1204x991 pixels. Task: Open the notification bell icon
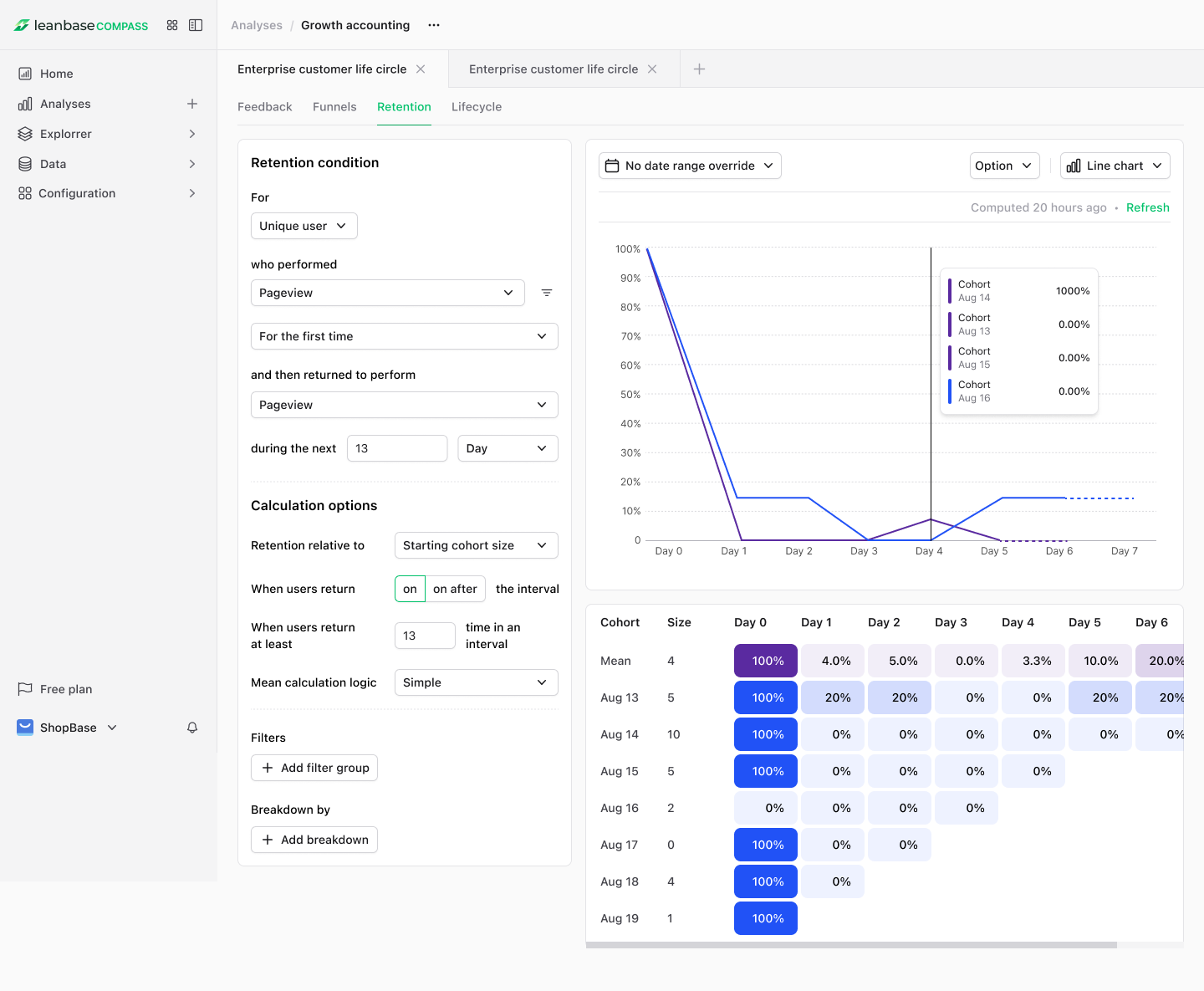point(192,728)
